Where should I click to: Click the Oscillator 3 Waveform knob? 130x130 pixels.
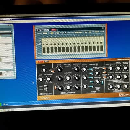point(77,87)
